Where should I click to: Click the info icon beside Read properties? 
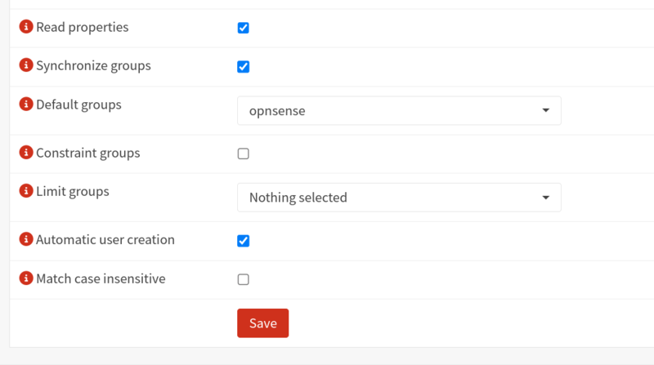(x=26, y=28)
